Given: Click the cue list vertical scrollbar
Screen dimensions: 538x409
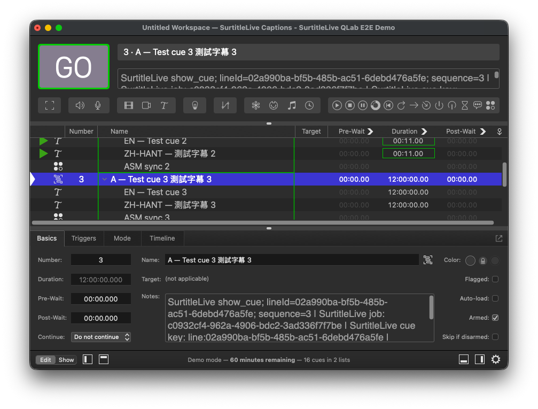Looking at the screenshot, I should click(504, 175).
